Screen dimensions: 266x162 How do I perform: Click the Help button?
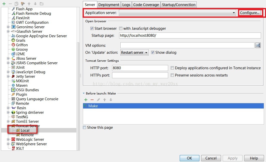coord(254,158)
